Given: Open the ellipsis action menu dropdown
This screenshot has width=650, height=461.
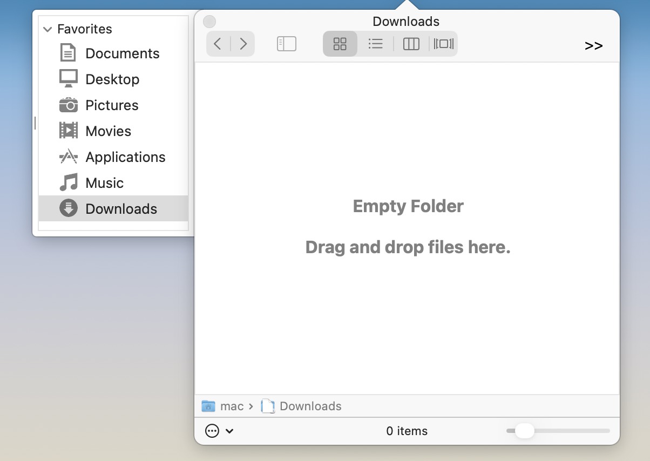Looking at the screenshot, I should pos(219,431).
